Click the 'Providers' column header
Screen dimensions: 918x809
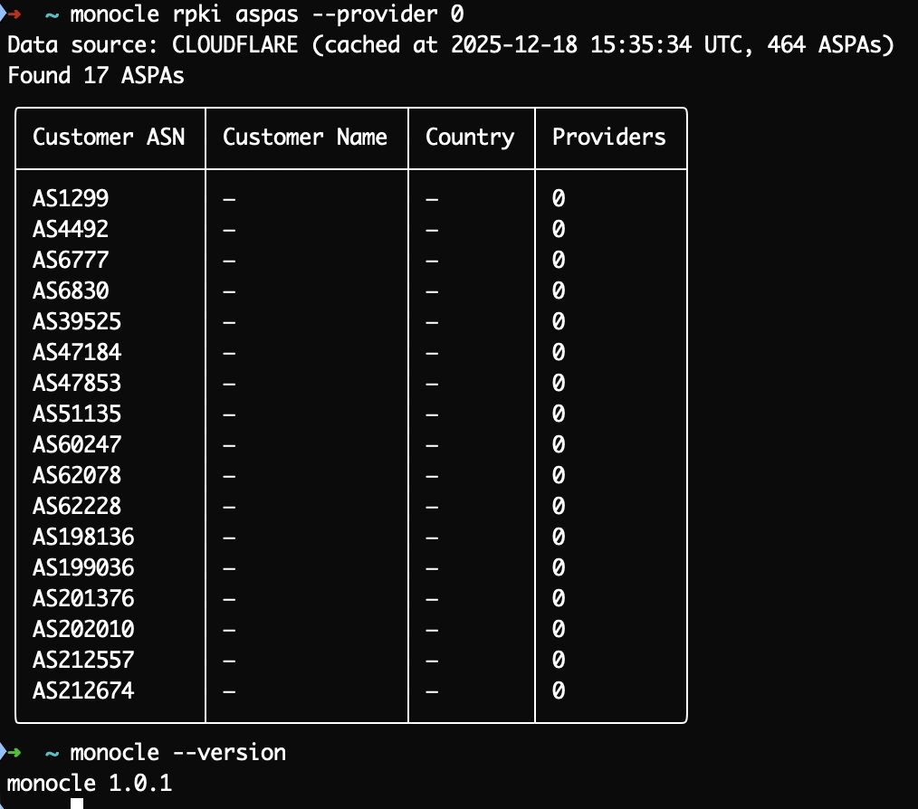pyautogui.click(x=609, y=137)
